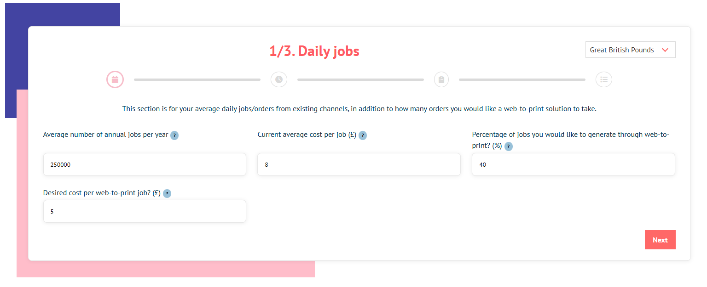Click progress bar between clock and clipboard
Screen dimensions: 707x287
(360, 80)
